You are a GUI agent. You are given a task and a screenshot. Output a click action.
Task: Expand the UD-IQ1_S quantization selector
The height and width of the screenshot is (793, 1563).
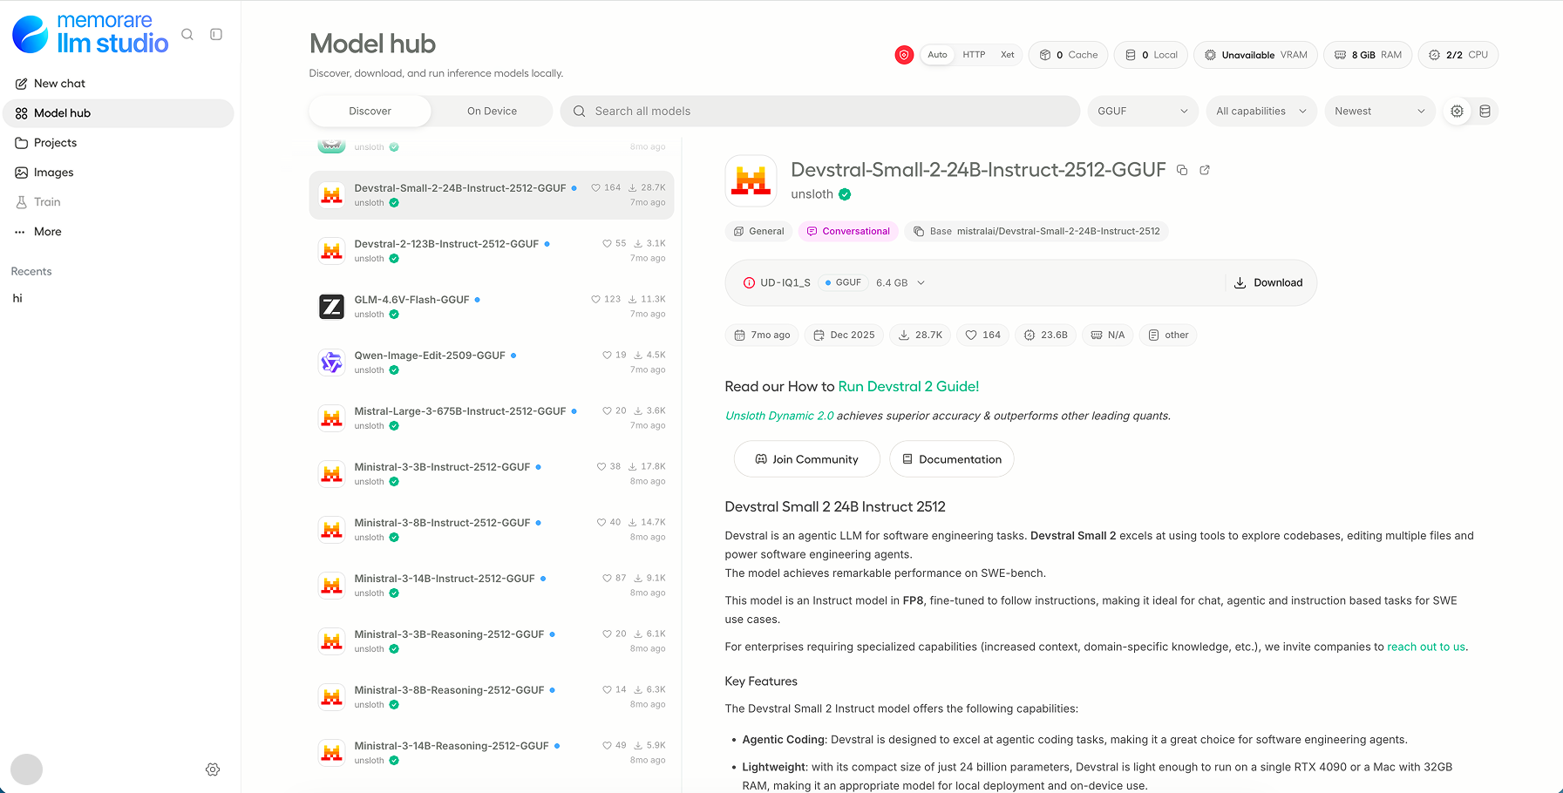[833, 283]
